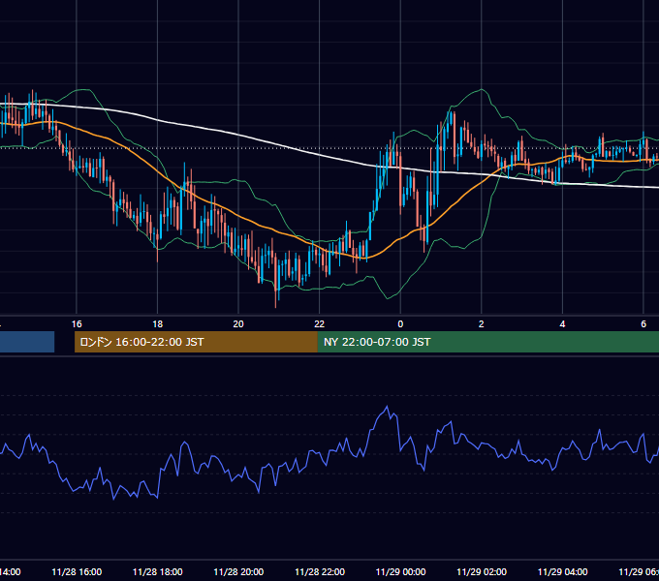
Task: Click the 11/28 18:00 date label
Action: [x=158, y=571]
